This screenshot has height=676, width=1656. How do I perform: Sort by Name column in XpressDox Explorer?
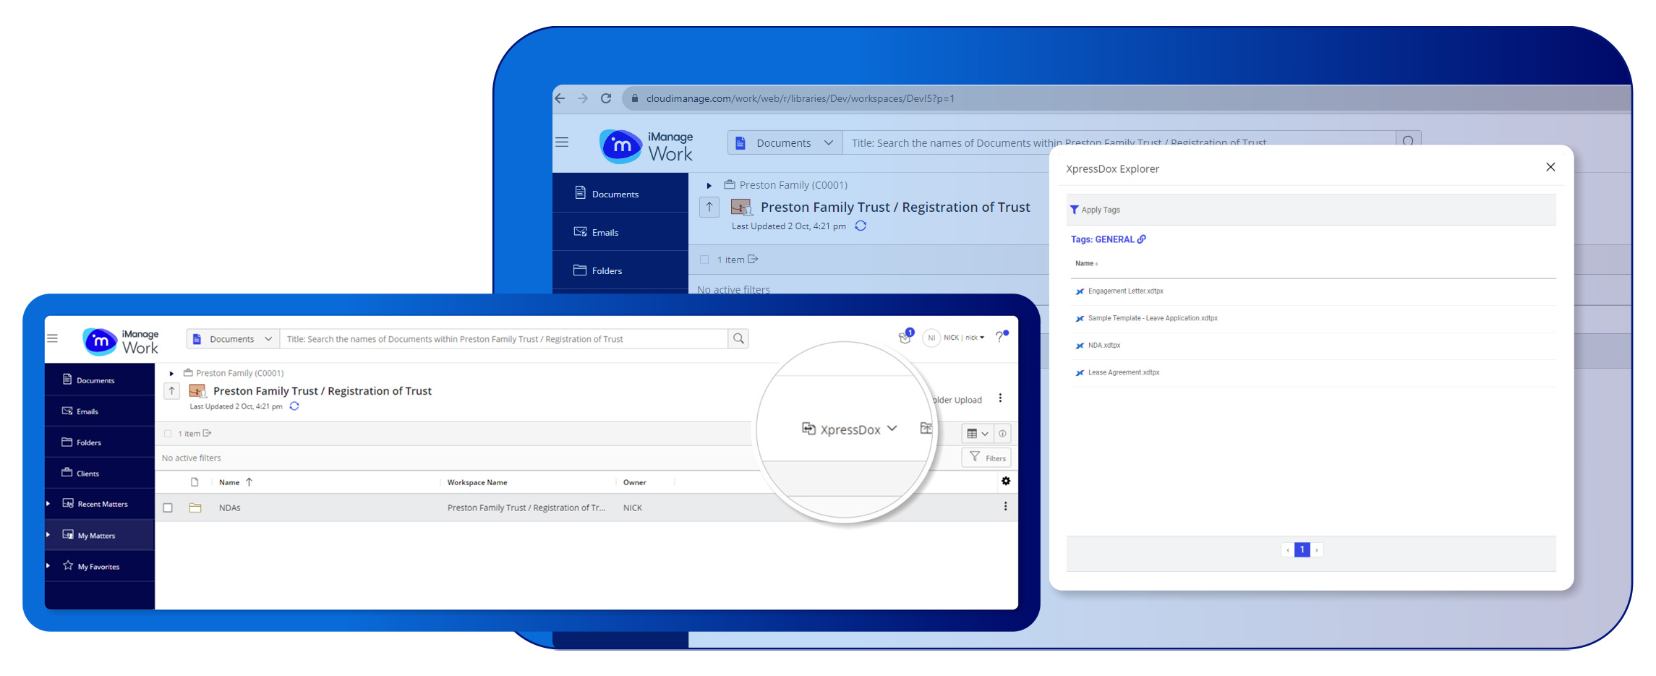tap(1086, 263)
